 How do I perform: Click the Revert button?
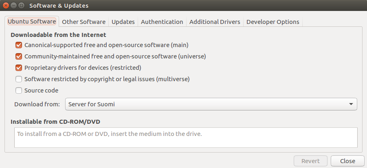pyautogui.click(x=310, y=161)
